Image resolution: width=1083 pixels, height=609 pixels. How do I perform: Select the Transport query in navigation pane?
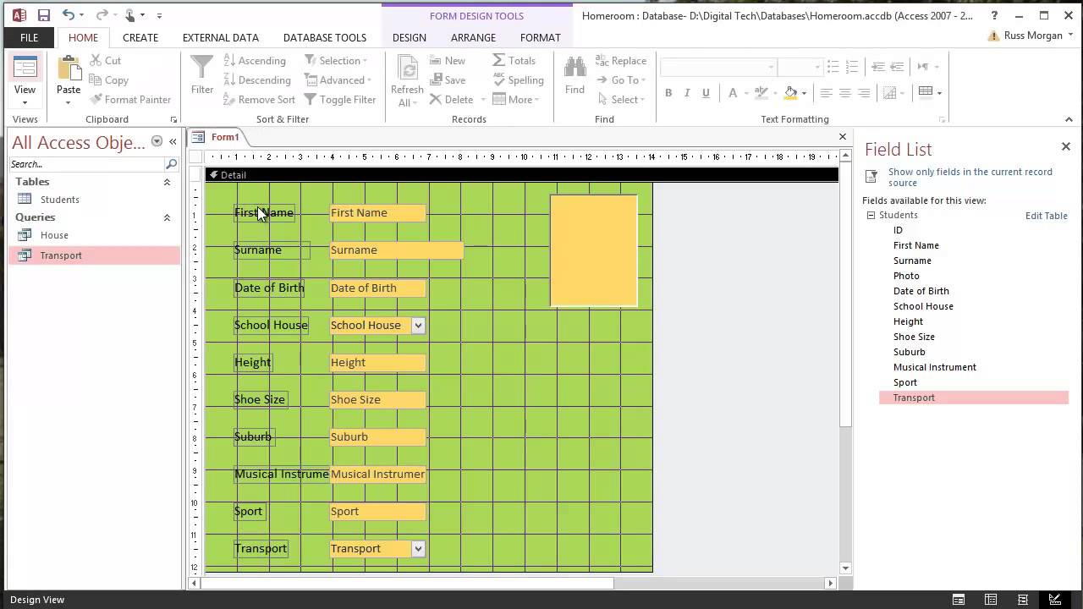coord(94,255)
